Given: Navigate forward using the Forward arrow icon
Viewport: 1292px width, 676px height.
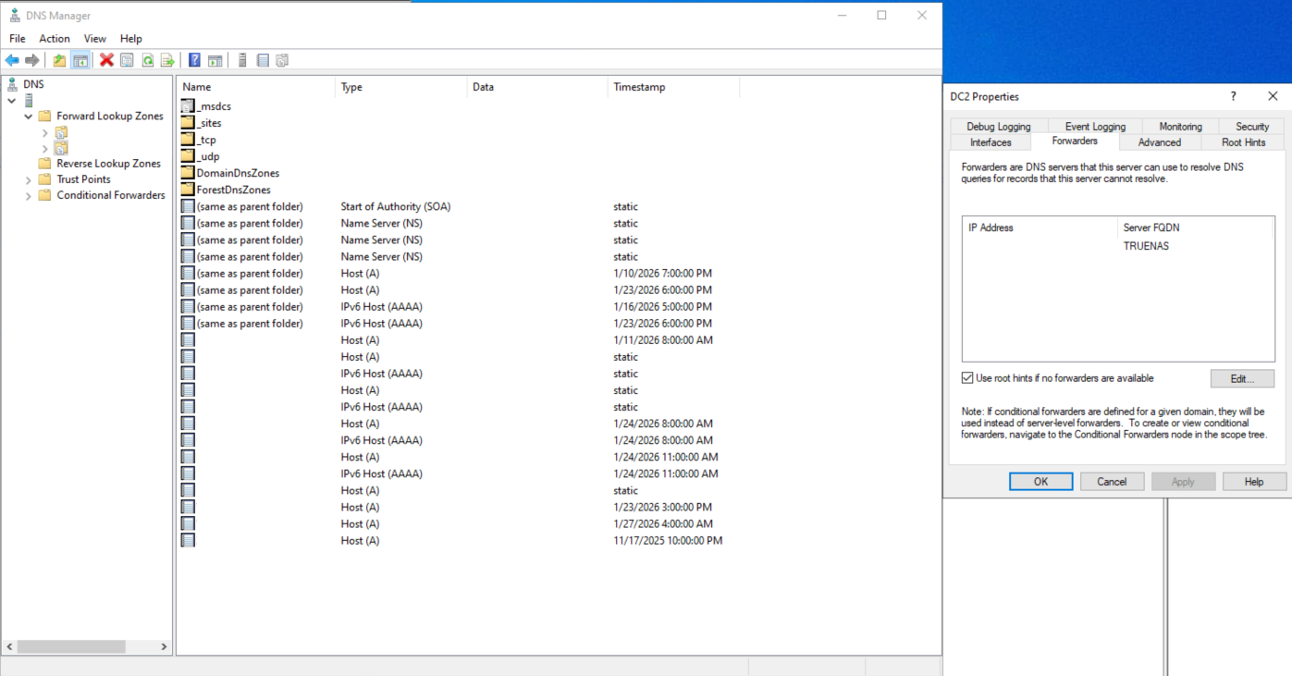Looking at the screenshot, I should point(31,59).
